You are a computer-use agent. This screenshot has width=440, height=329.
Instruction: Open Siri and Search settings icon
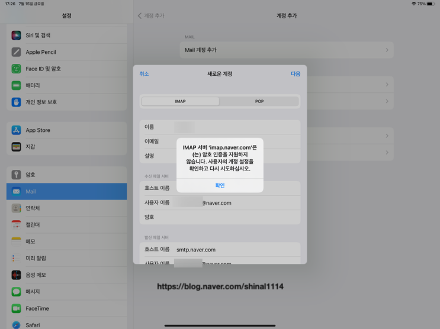point(16,36)
